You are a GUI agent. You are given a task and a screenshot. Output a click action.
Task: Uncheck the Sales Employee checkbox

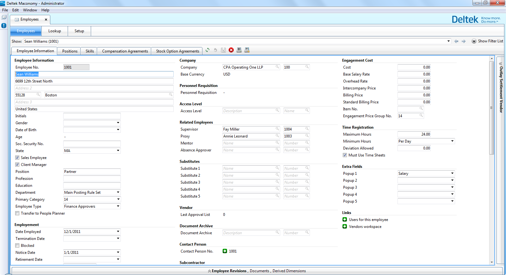pos(17,158)
